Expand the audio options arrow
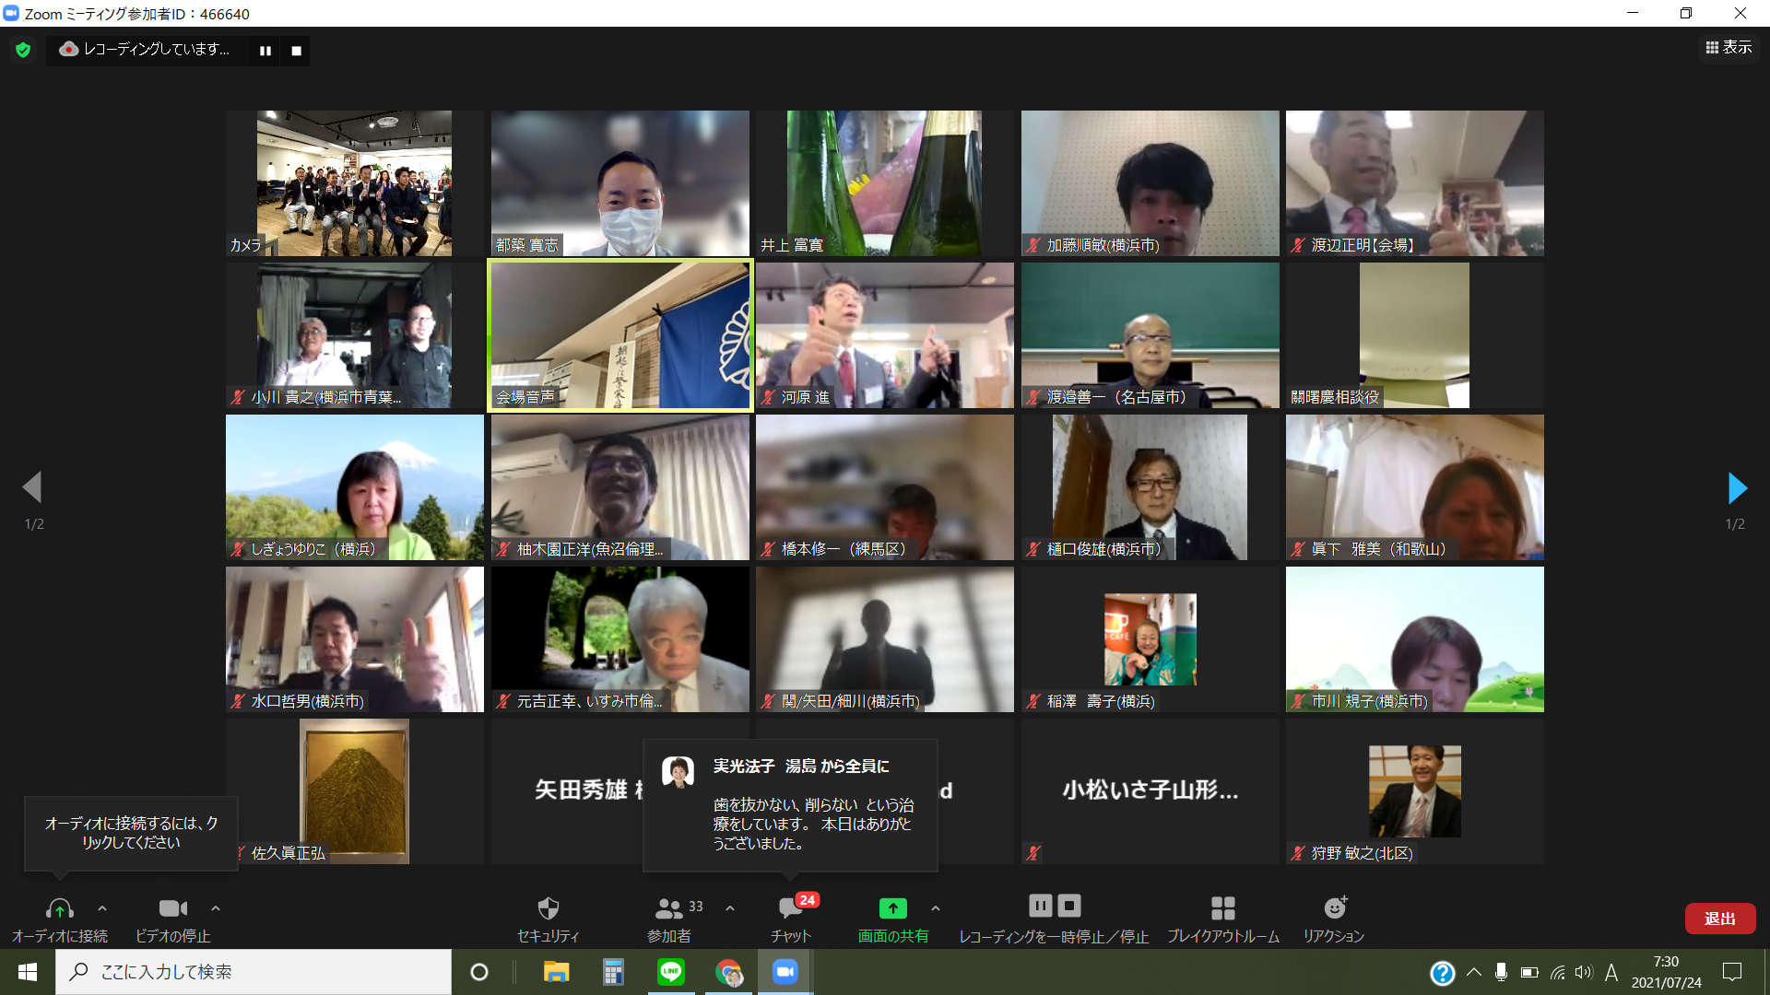 coord(102,908)
